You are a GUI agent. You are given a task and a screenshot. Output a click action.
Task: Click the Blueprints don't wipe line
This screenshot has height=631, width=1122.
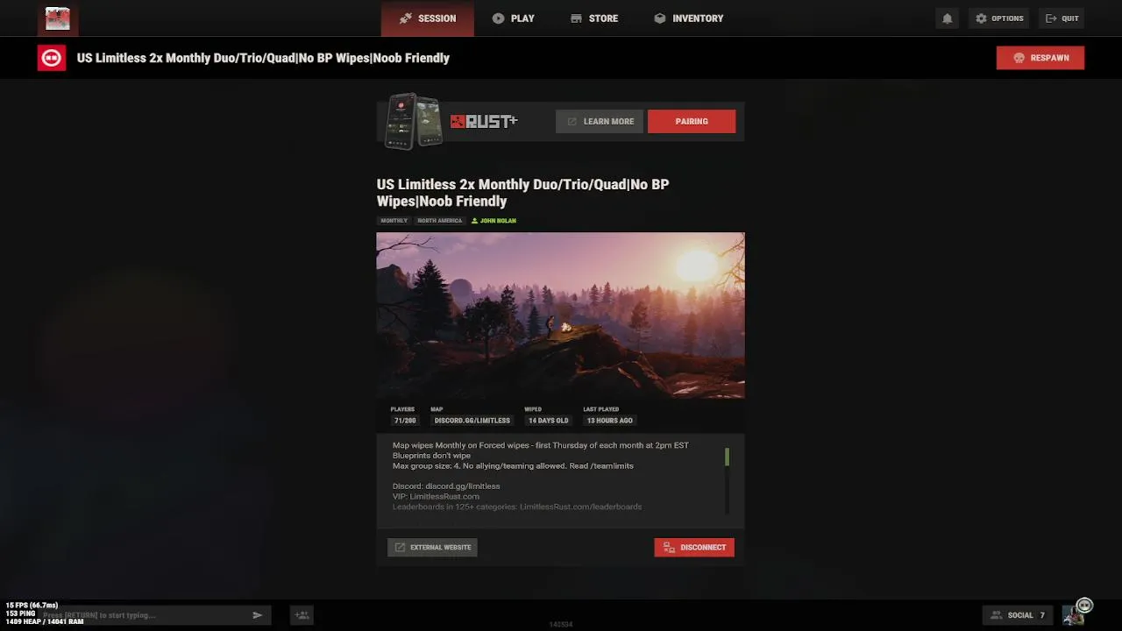(431, 456)
